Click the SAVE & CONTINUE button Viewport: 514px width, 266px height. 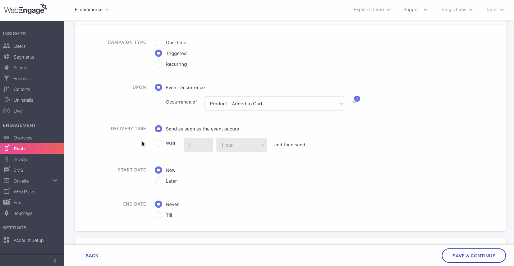point(474,256)
